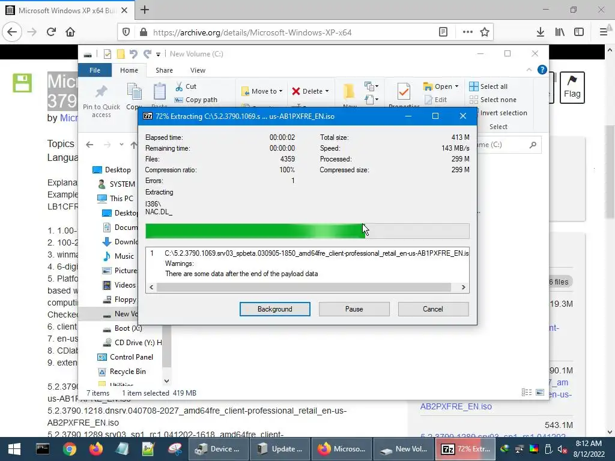Image resolution: width=615 pixels, height=461 pixels.
Task: Click the horizontal scrollbar in the 7-Zip warnings list
Action: (x=303, y=288)
